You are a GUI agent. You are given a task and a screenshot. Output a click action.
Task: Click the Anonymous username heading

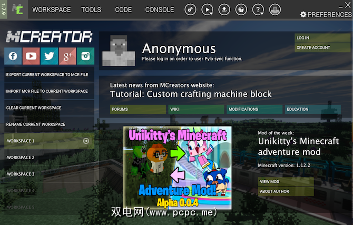pyautogui.click(x=179, y=48)
